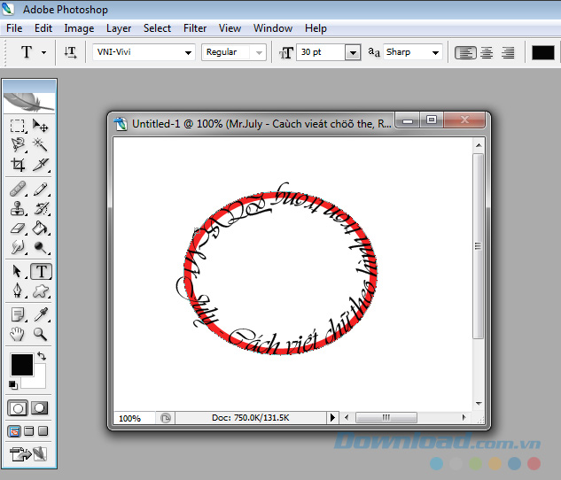Screen dimensions: 561x480
Task: Enable center text alignment
Action: 487,53
